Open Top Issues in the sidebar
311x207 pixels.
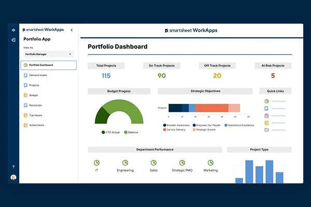[x=36, y=115]
